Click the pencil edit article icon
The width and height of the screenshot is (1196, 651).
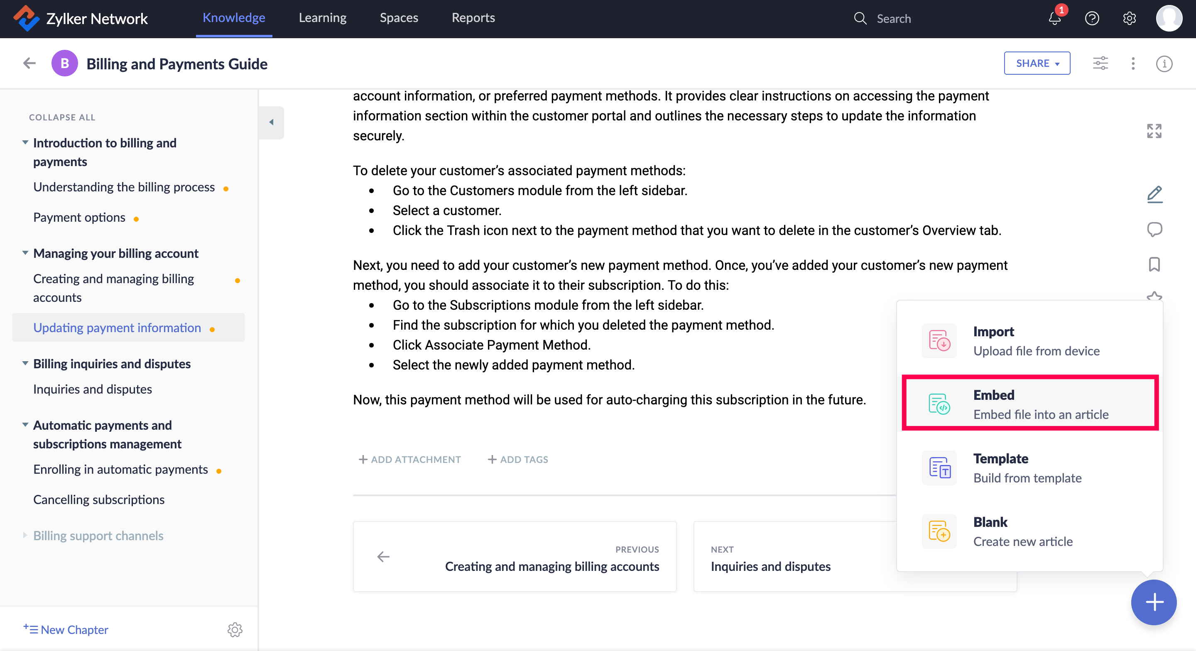coord(1154,194)
